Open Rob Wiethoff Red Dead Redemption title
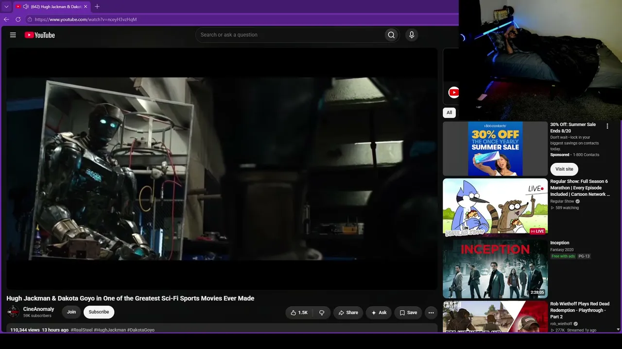 click(x=580, y=310)
